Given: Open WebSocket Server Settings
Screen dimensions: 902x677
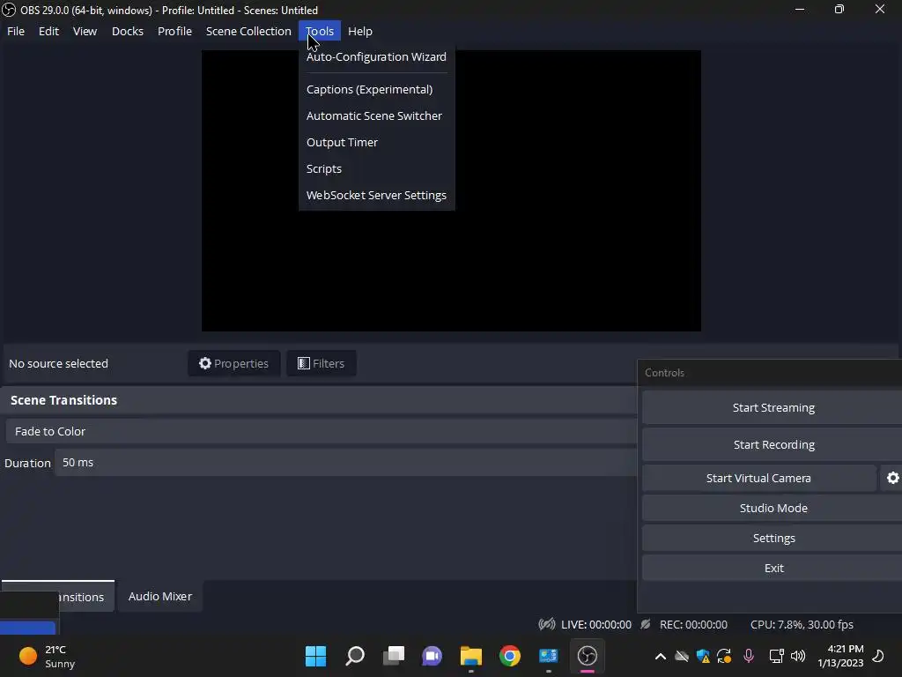Looking at the screenshot, I should point(376,195).
